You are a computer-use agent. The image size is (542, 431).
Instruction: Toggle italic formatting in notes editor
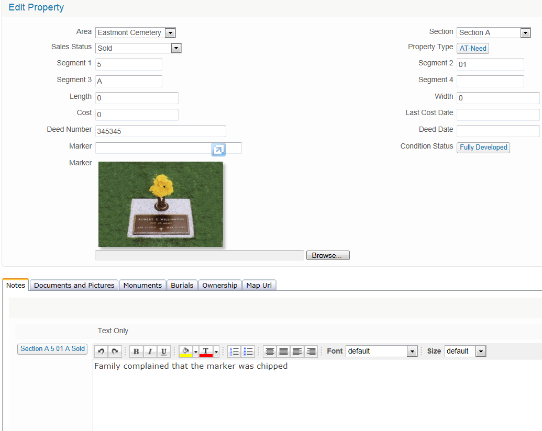(x=150, y=351)
